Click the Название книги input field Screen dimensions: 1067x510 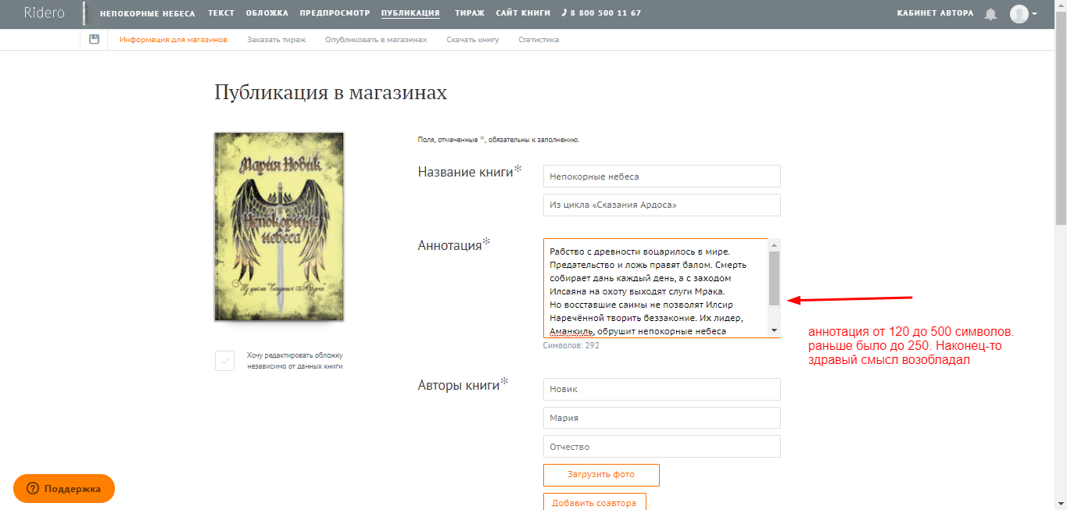click(x=662, y=177)
